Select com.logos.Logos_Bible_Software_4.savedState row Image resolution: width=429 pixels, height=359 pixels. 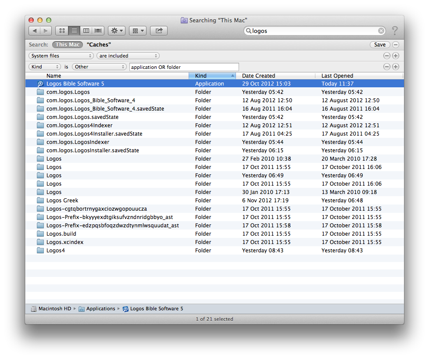[x=214, y=109]
